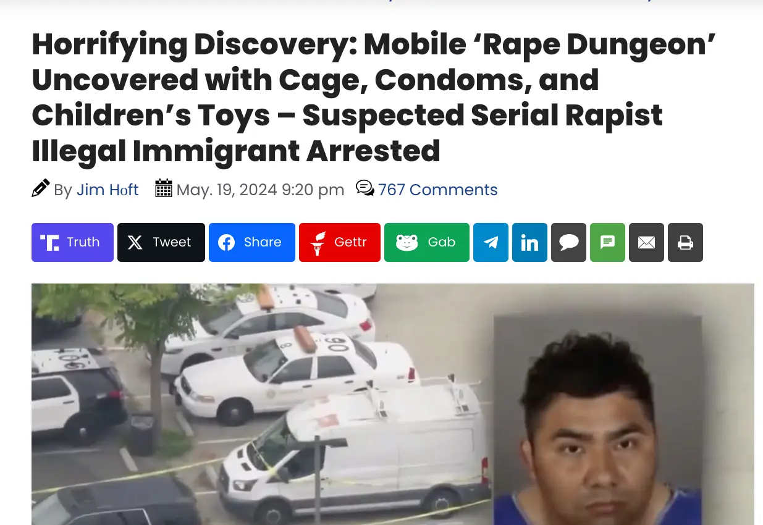The image size is (763, 525).
Task: Click the calendar icon before the date
Action: tap(164, 188)
